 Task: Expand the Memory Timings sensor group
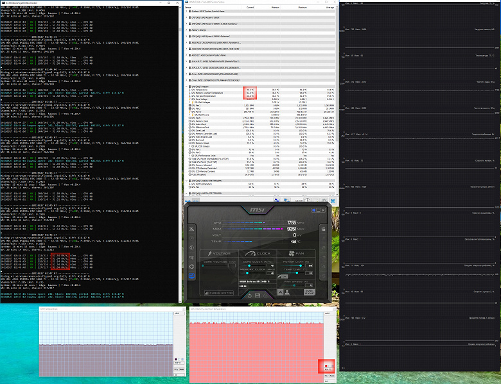coord(187,30)
